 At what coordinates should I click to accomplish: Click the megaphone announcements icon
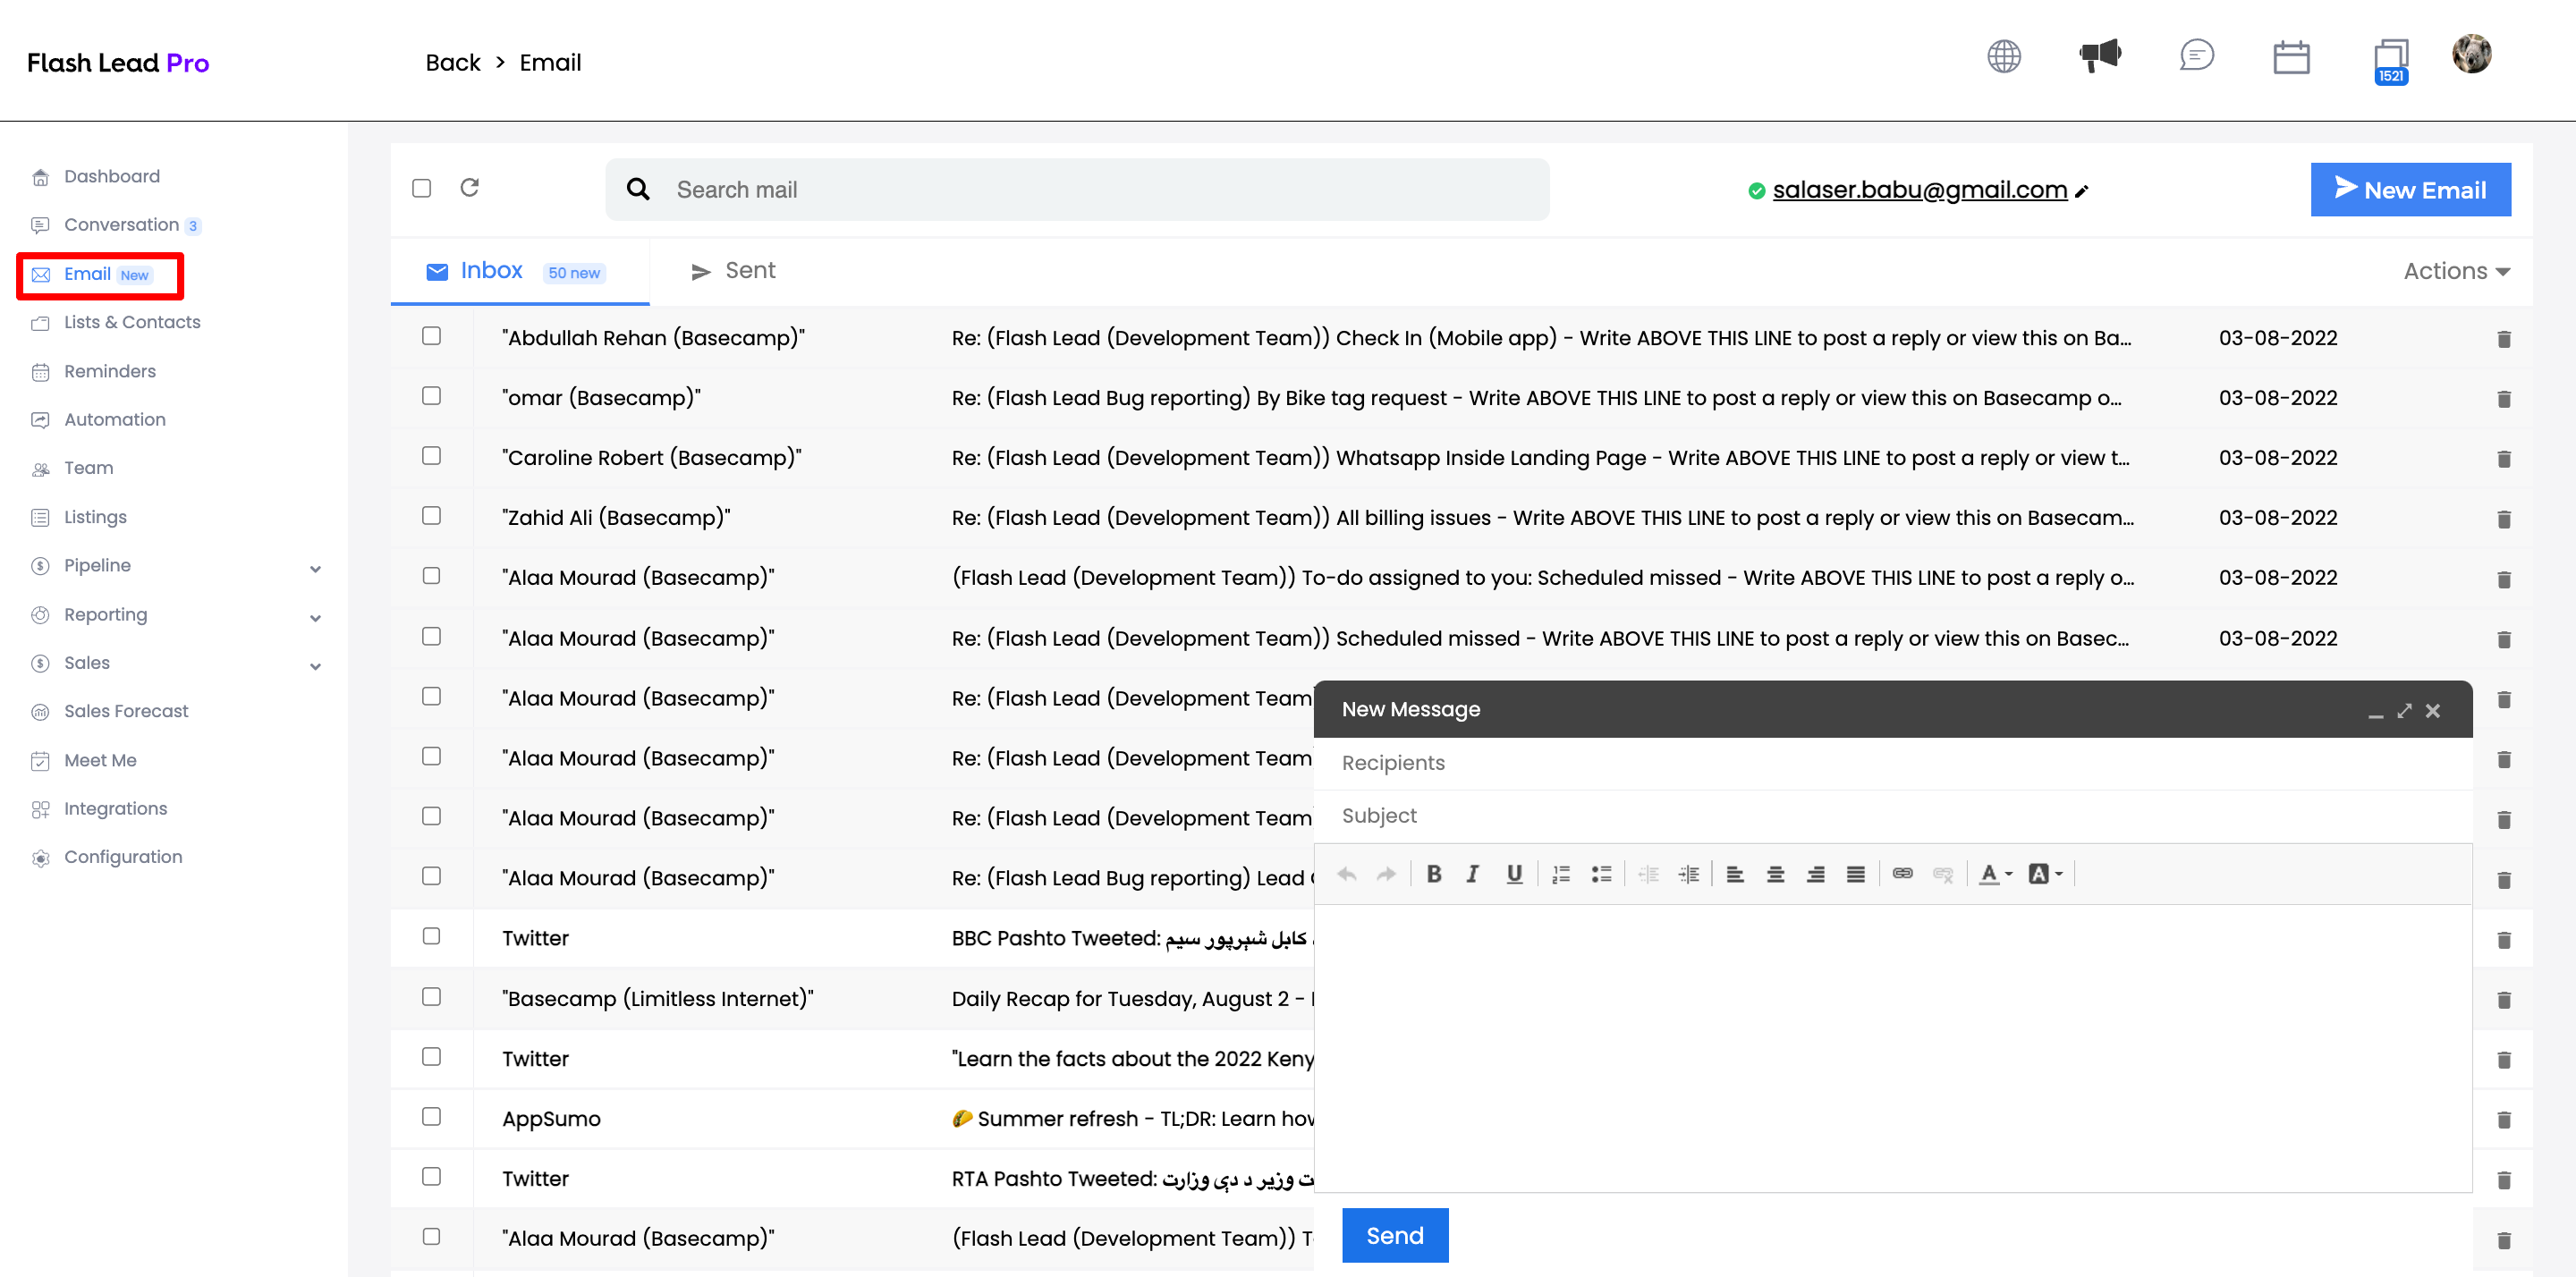pos(2099,56)
